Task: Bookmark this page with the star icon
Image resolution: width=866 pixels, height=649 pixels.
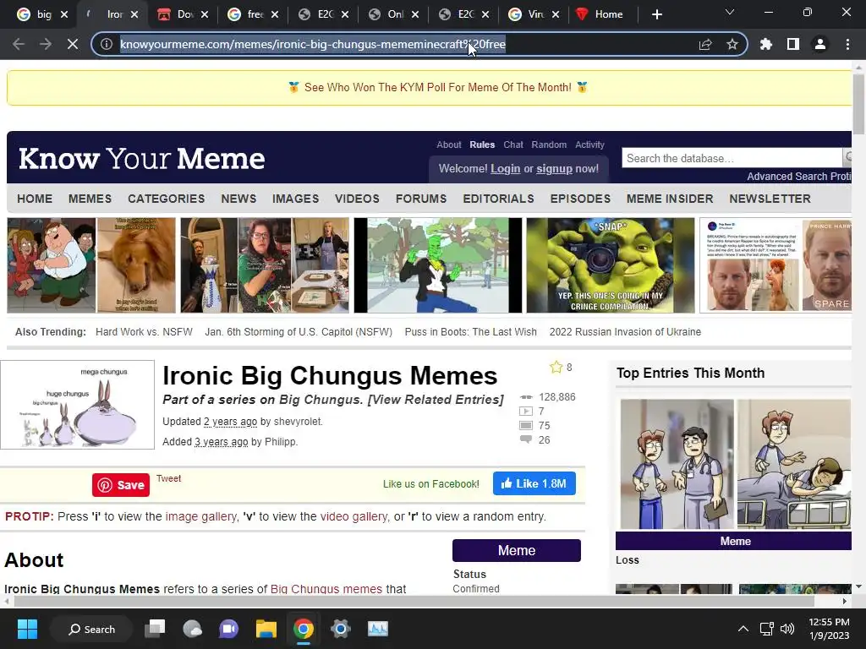Action: [732, 44]
